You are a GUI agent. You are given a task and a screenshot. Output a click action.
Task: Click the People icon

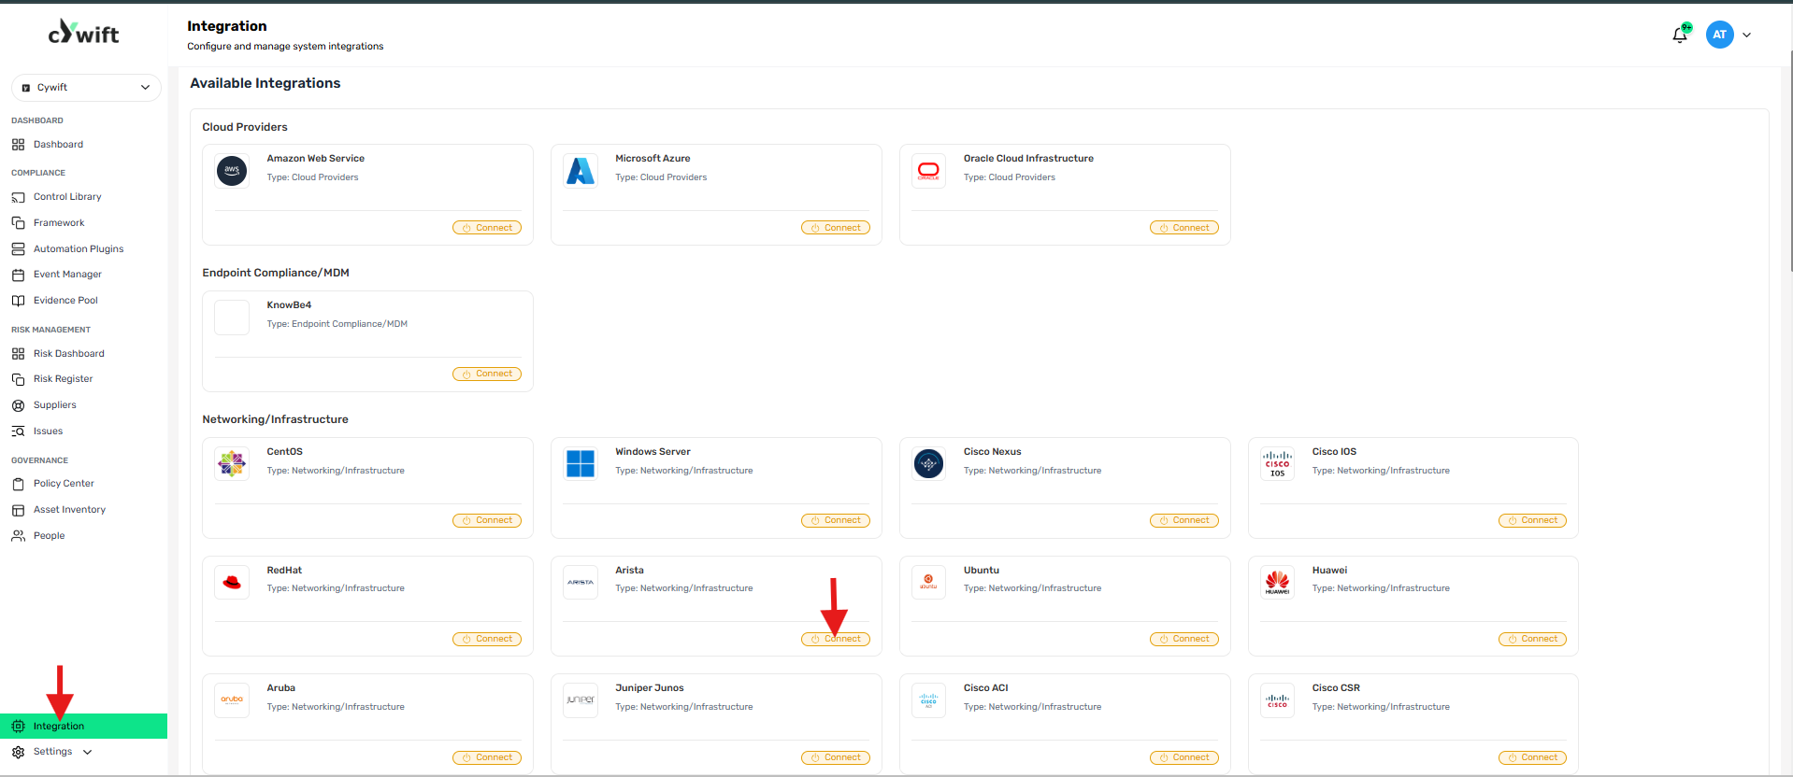tap(18, 536)
